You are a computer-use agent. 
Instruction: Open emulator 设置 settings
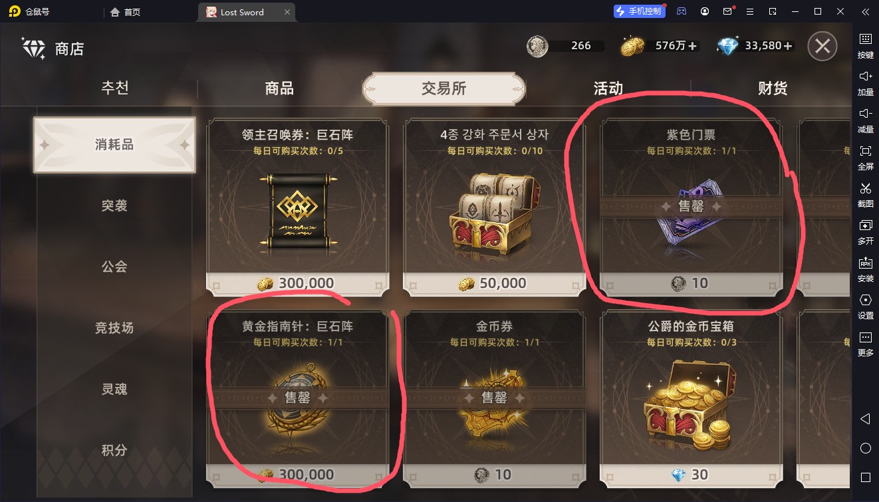[x=866, y=306]
